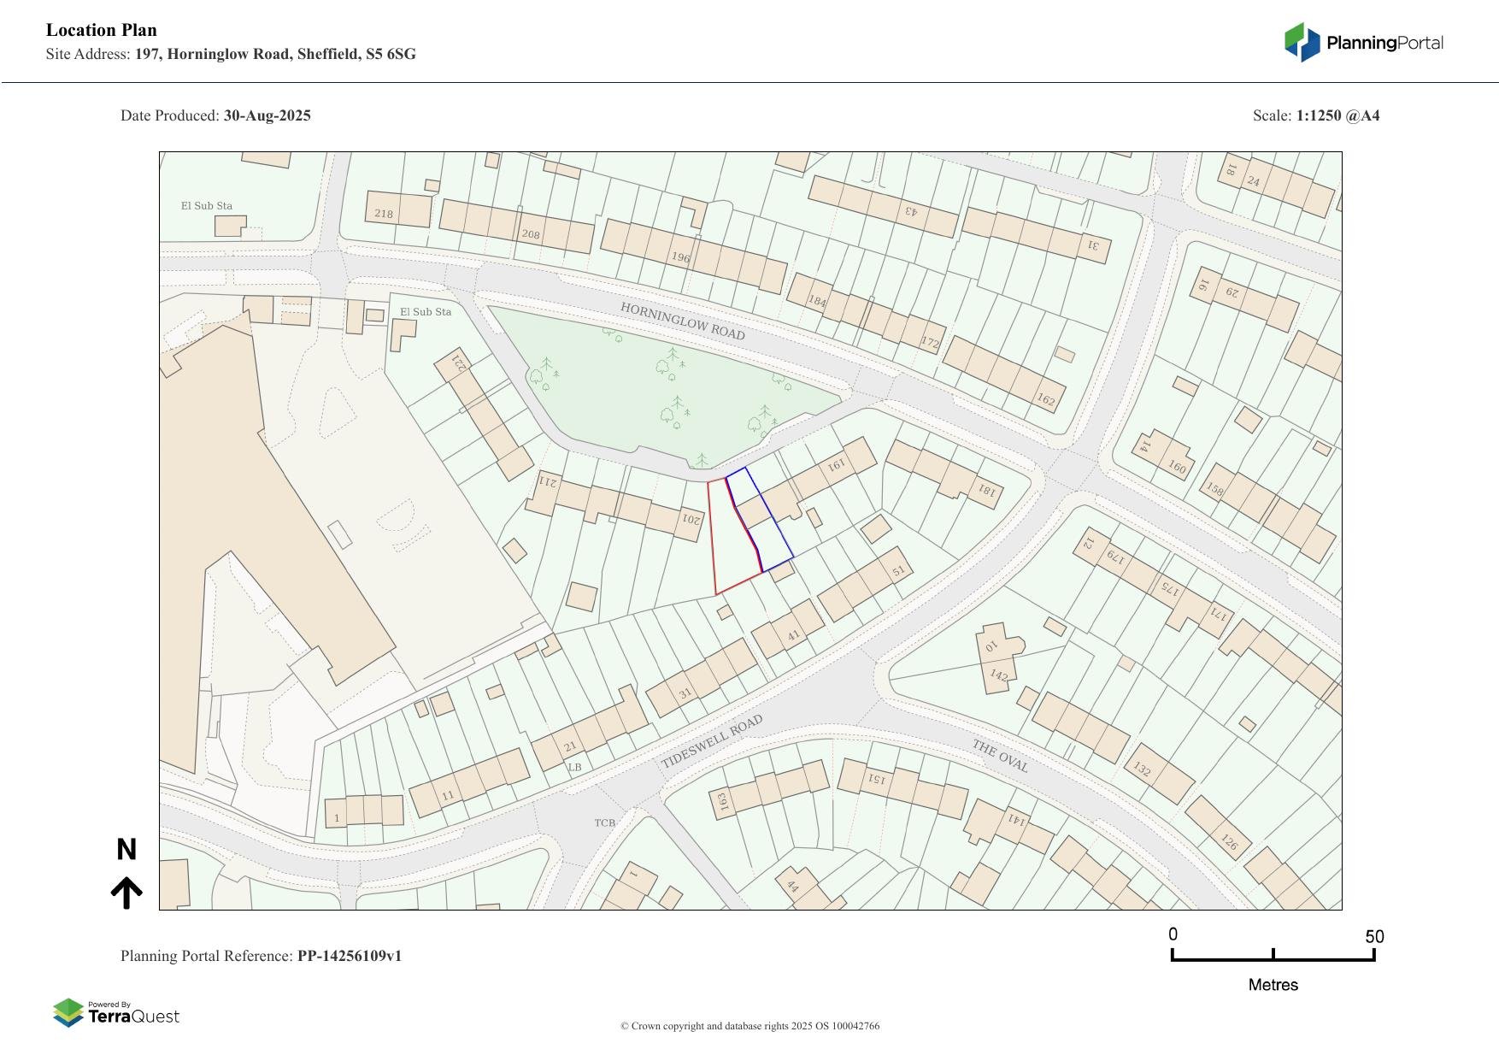Click the 0 to 50 metres scale bar

1273,954
